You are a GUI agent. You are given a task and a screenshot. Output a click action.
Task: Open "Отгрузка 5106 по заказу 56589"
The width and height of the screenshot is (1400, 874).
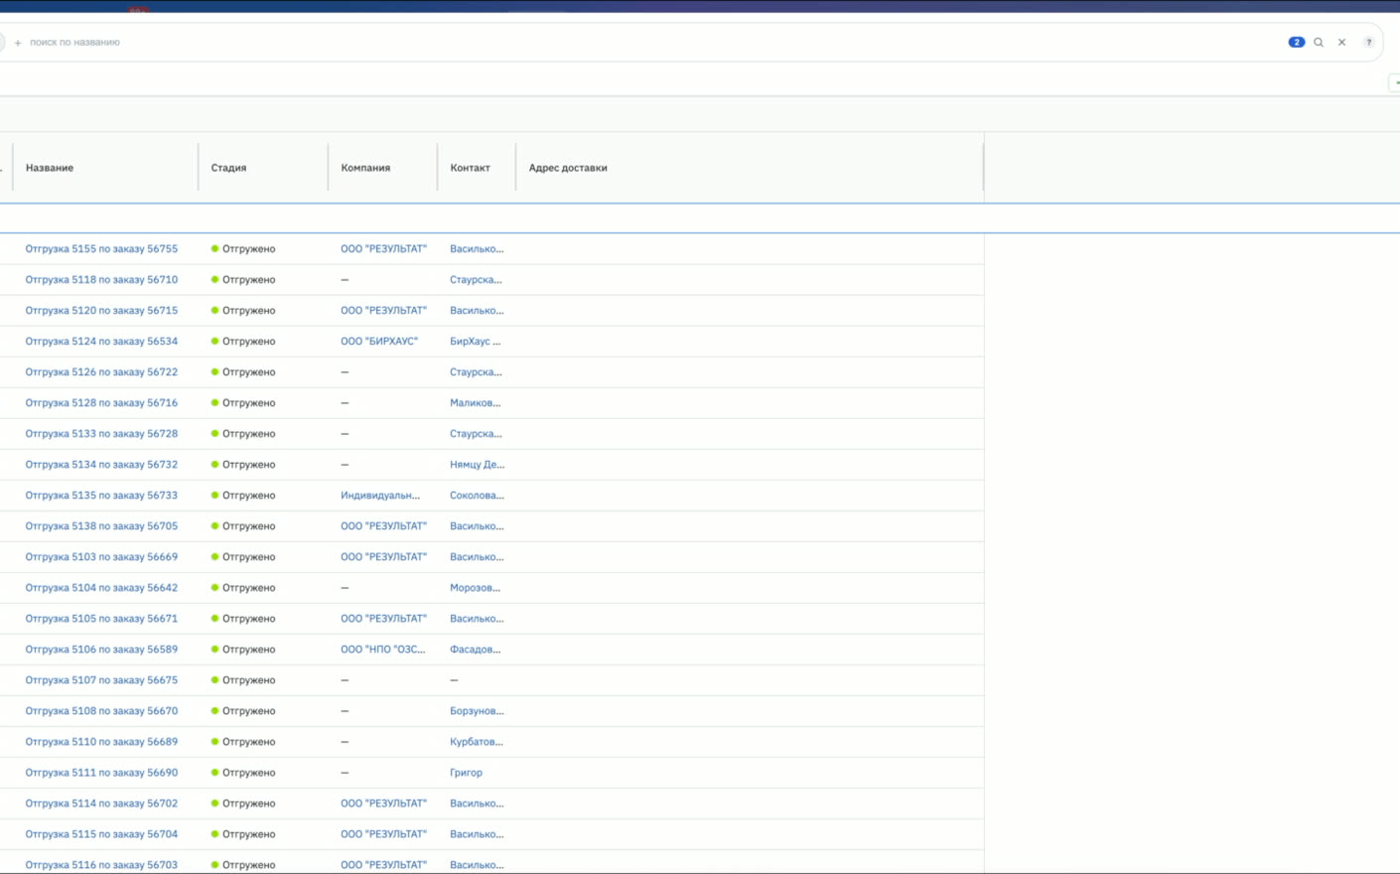point(101,650)
